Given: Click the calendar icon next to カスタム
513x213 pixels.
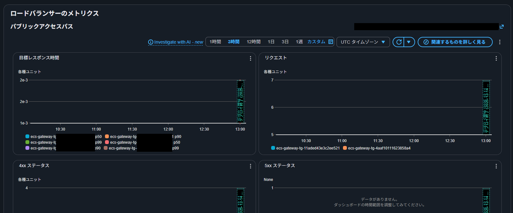Looking at the screenshot, I should (x=330, y=42).
